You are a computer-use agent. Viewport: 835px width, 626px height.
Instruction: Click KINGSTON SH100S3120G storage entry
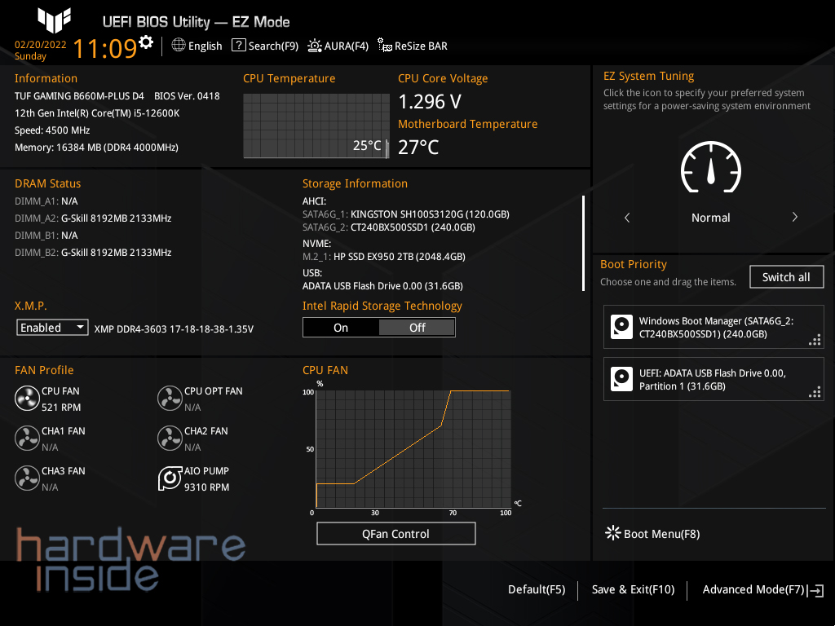[x=406, y=214]
